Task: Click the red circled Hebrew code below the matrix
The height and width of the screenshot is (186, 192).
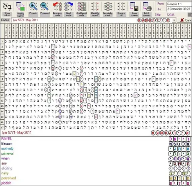Action: click(x=170, y=133)
